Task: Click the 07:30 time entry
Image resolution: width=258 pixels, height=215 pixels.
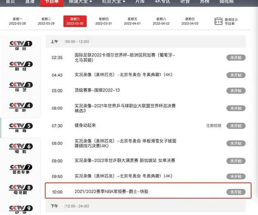Action: (x=57, y=126)
